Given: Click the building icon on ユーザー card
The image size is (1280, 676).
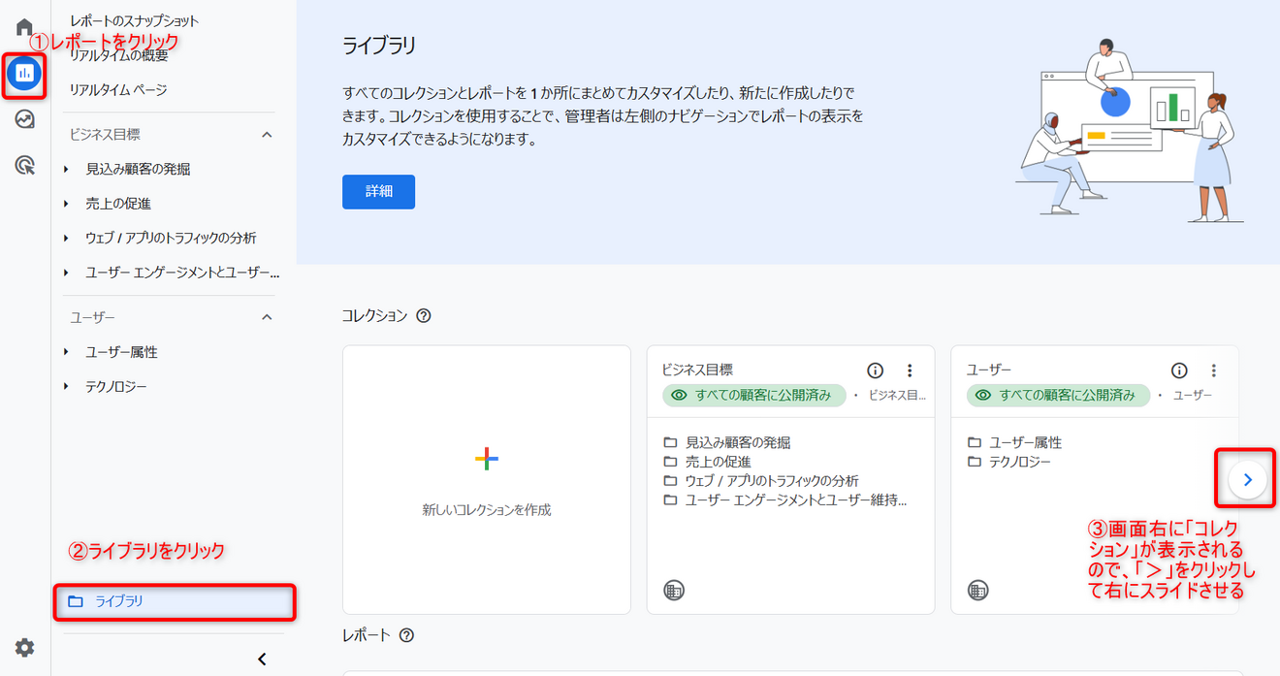Looking at the screenshot, I should pos(978,590).
